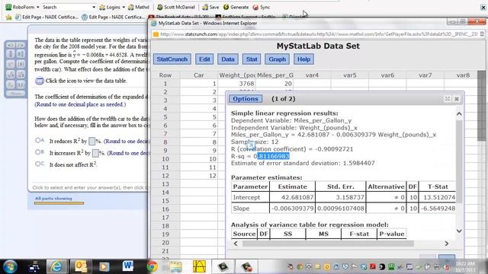Click the answer box in option B
Image resolution: width=488 pixels, height=274 pixels.
click(95, 153)
